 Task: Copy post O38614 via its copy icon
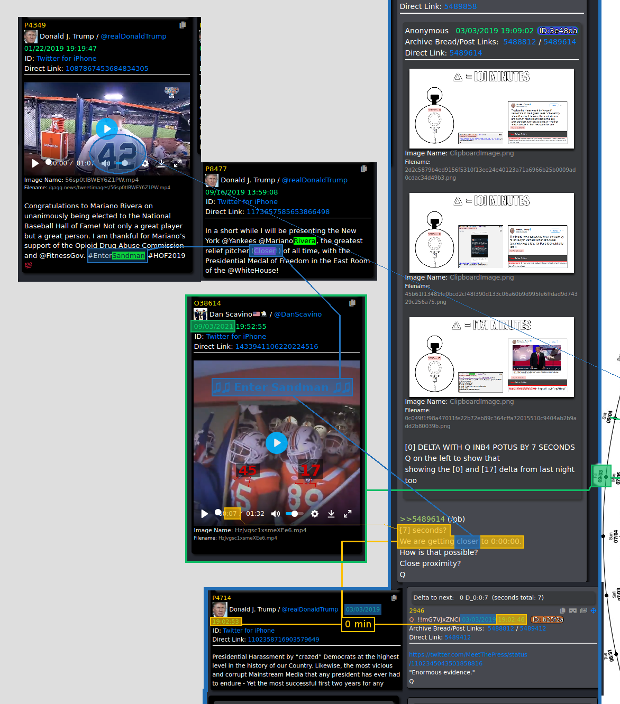point(352,303)
